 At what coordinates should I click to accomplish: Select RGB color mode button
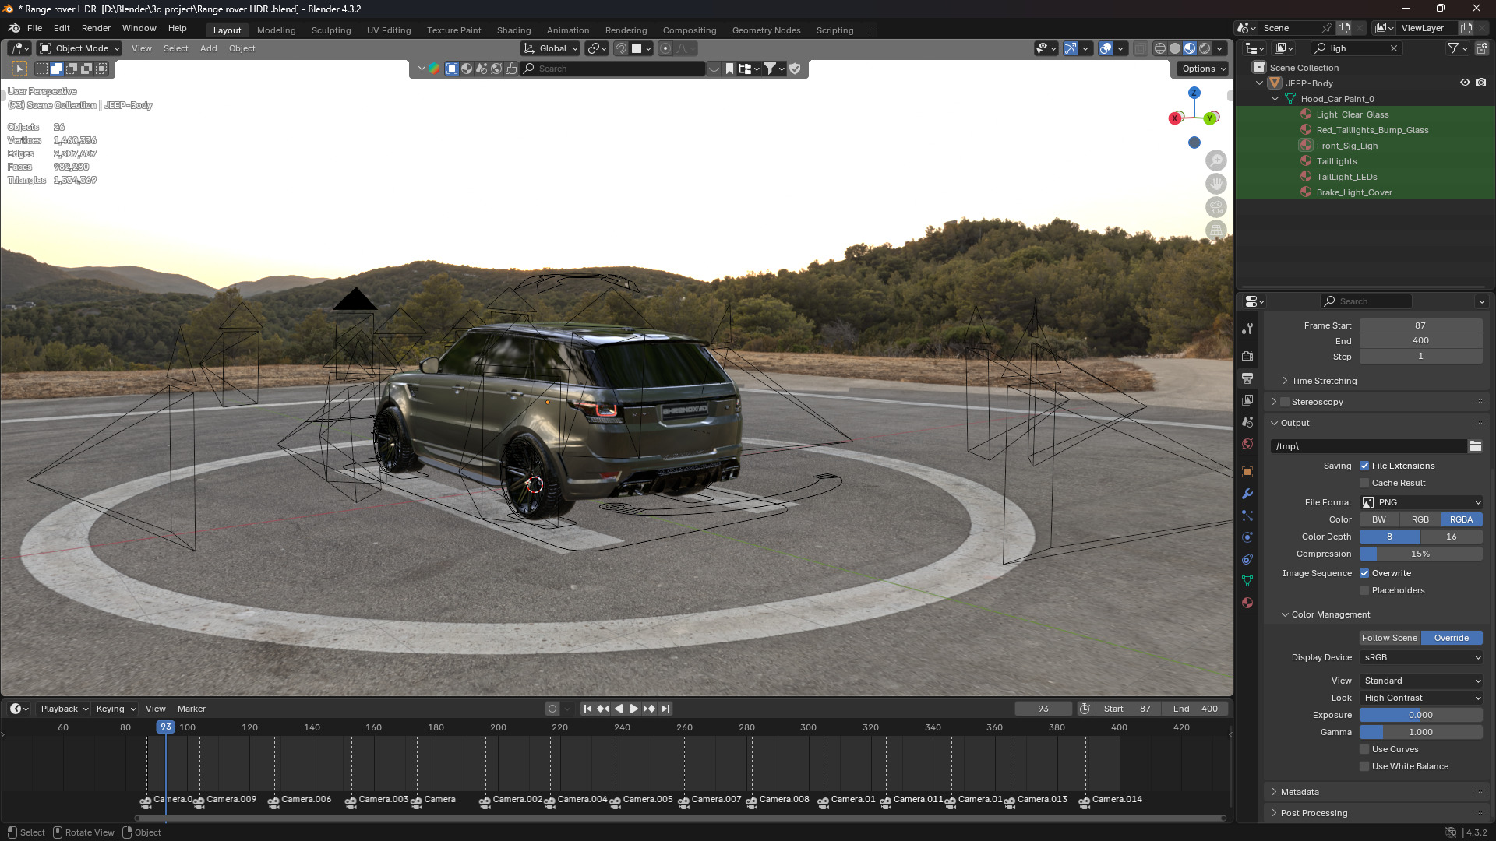coord(1420,519)
